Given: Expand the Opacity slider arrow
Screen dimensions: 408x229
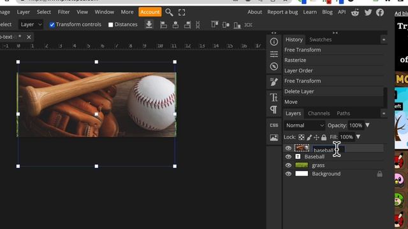Looking at the screenshot, I should [x=367, y=125].
